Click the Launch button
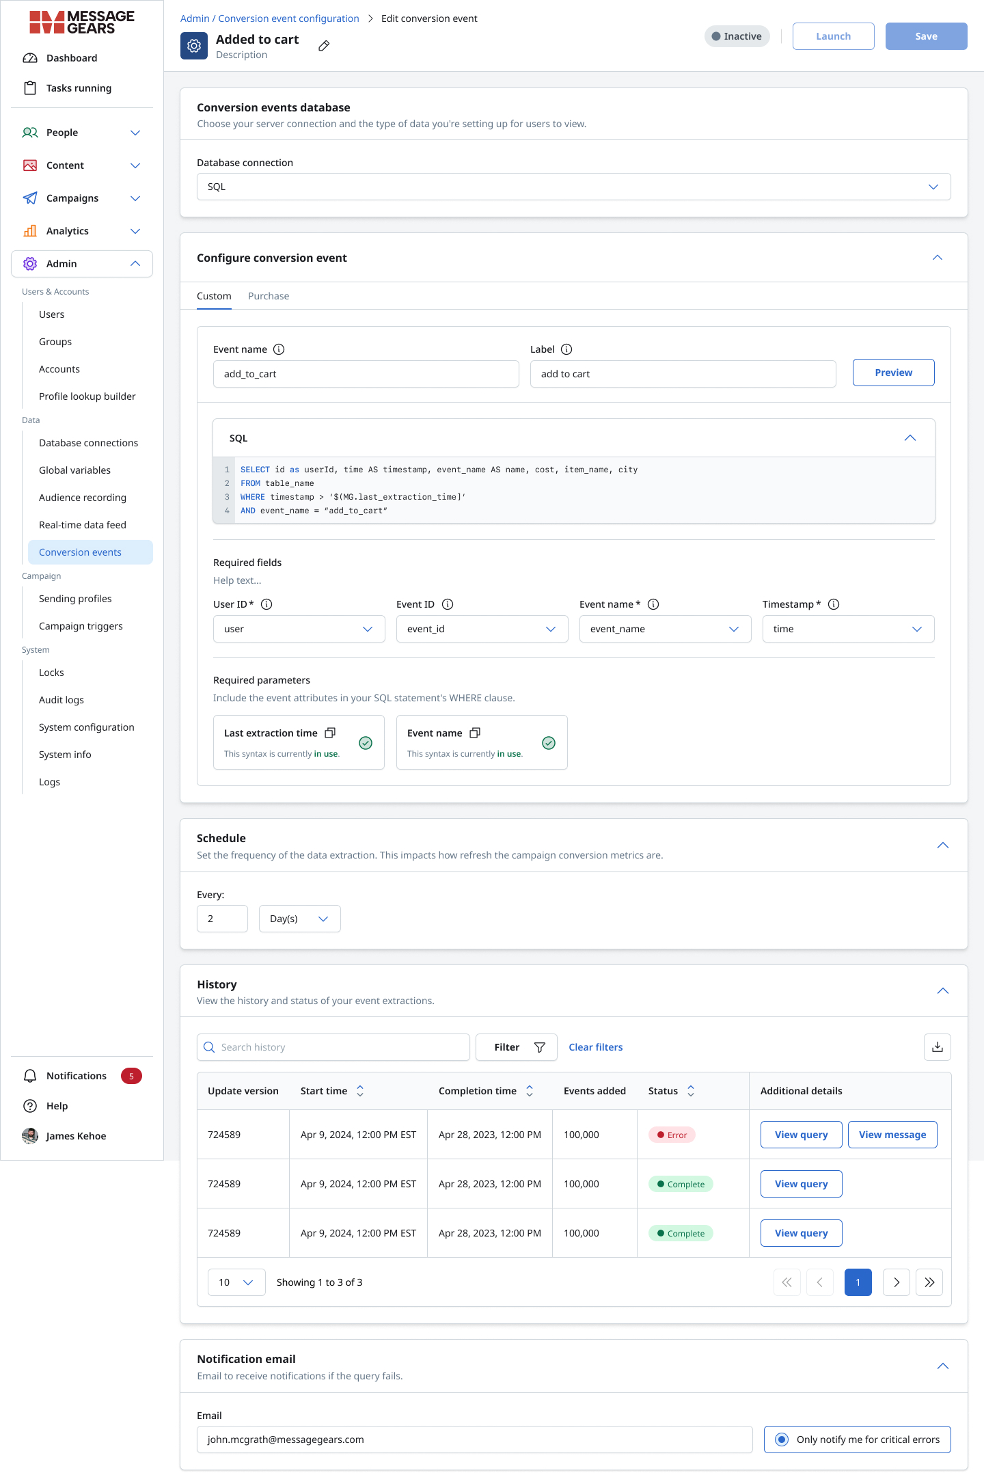The width and height of the screenshot is (984, 1473). tap(834, 36)
